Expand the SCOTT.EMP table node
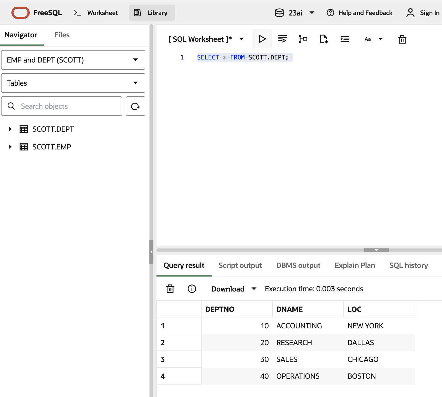Image resolution: width=442 pixels, height=397 pixels. click(x=10, y=147)
